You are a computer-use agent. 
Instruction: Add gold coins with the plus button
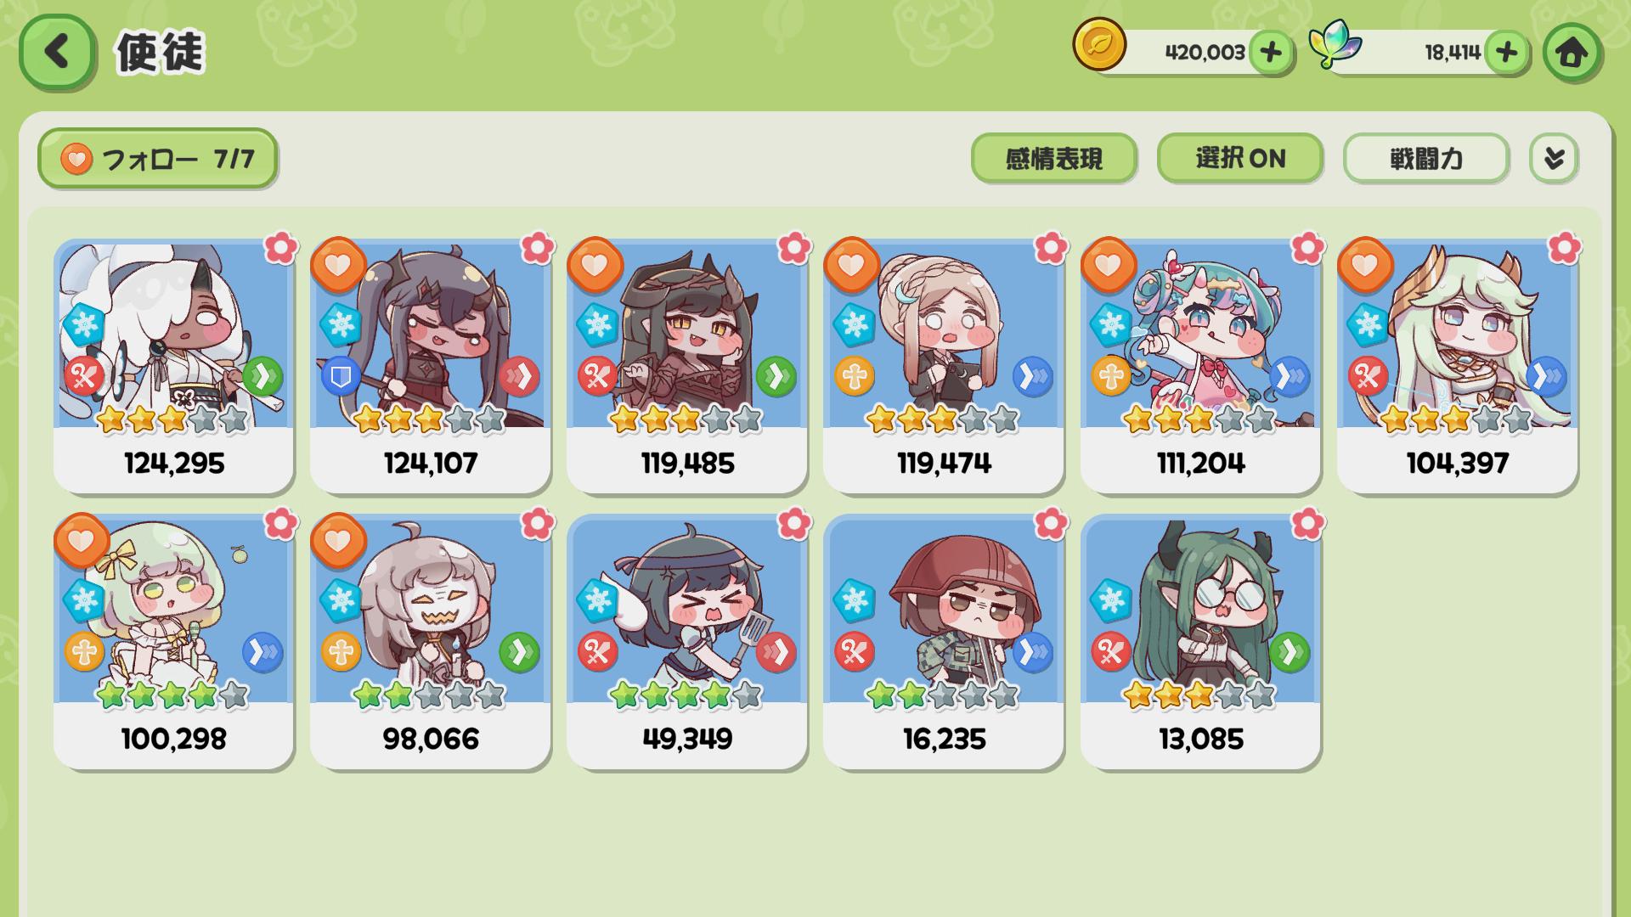point(1271,53)
